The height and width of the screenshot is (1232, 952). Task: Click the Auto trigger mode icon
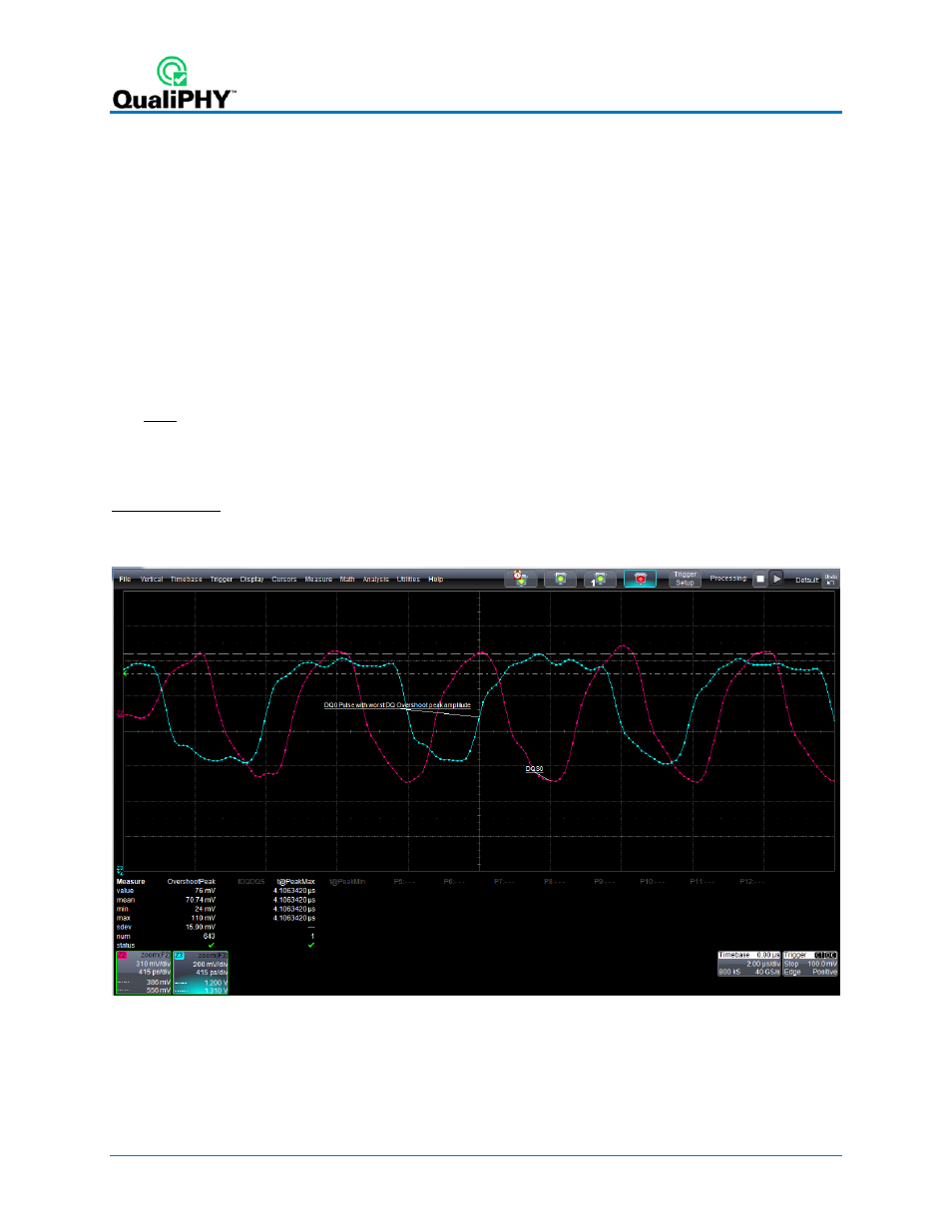(x=521, y=579)
